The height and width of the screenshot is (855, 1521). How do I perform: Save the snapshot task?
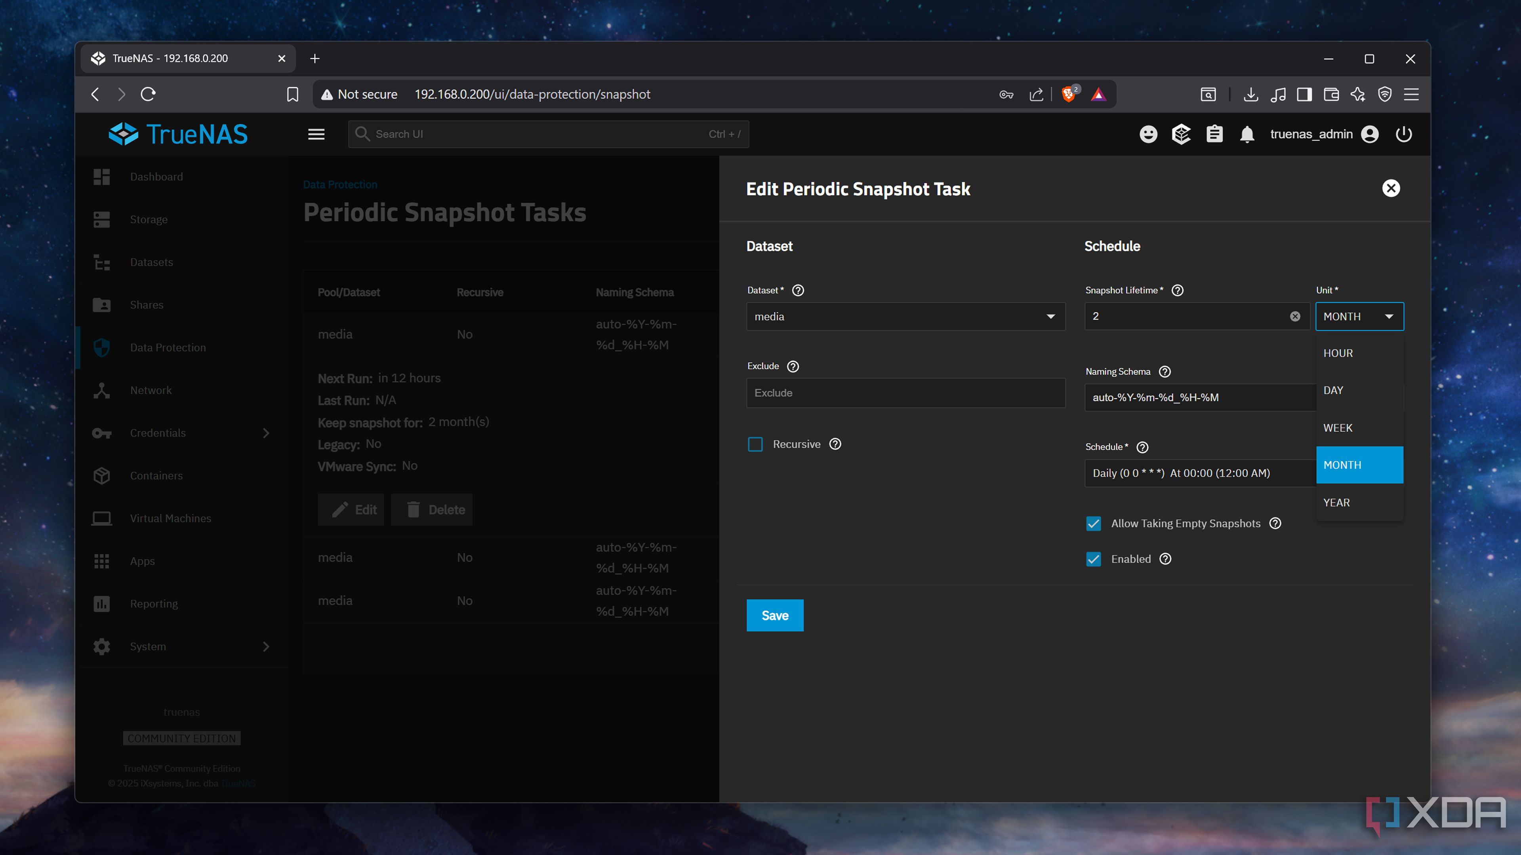(x=775, y=616)
